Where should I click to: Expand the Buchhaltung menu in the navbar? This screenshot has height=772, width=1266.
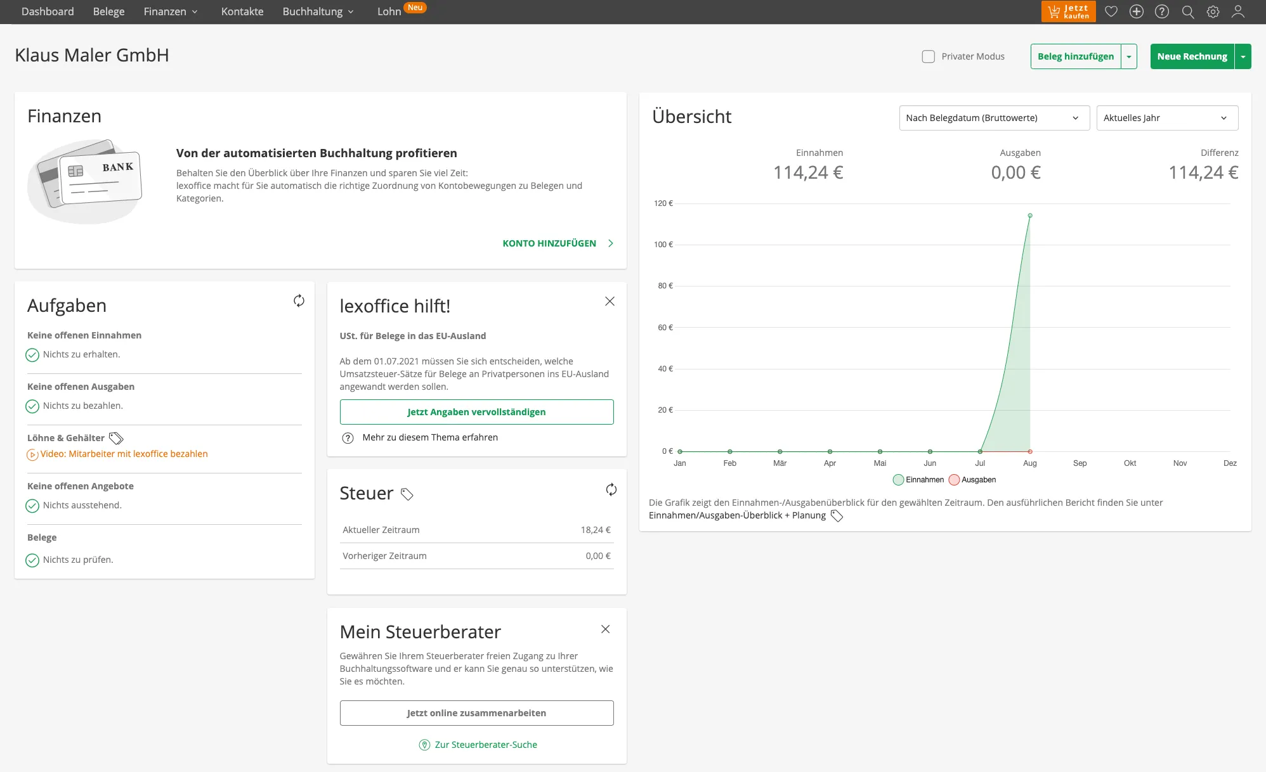coord(318,11)
